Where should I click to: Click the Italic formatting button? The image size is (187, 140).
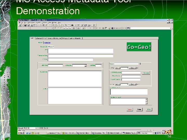[x=58, y=28]
